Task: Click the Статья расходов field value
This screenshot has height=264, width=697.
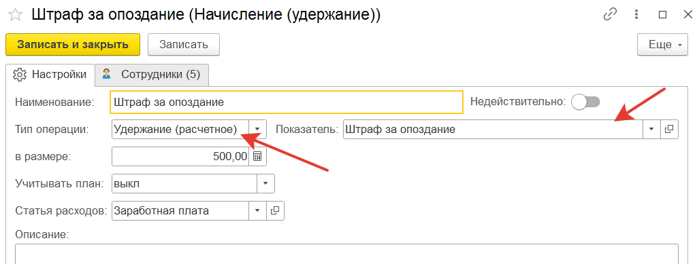Action: click(180, 211)
